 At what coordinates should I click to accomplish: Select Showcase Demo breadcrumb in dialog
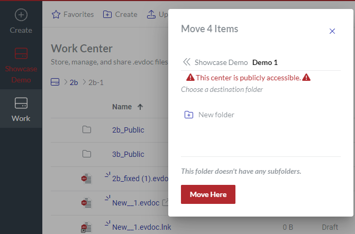221,62
